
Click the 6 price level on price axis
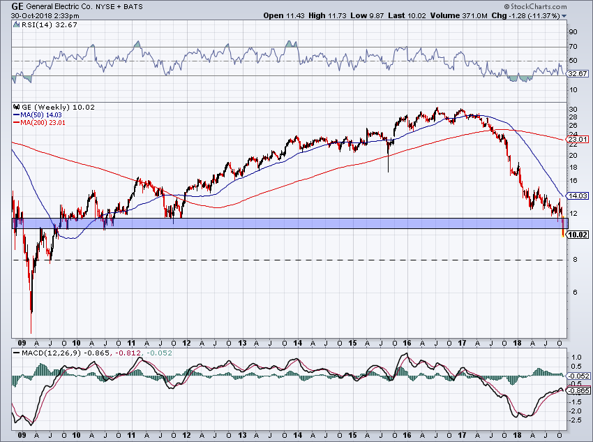[x=575, y=292]
